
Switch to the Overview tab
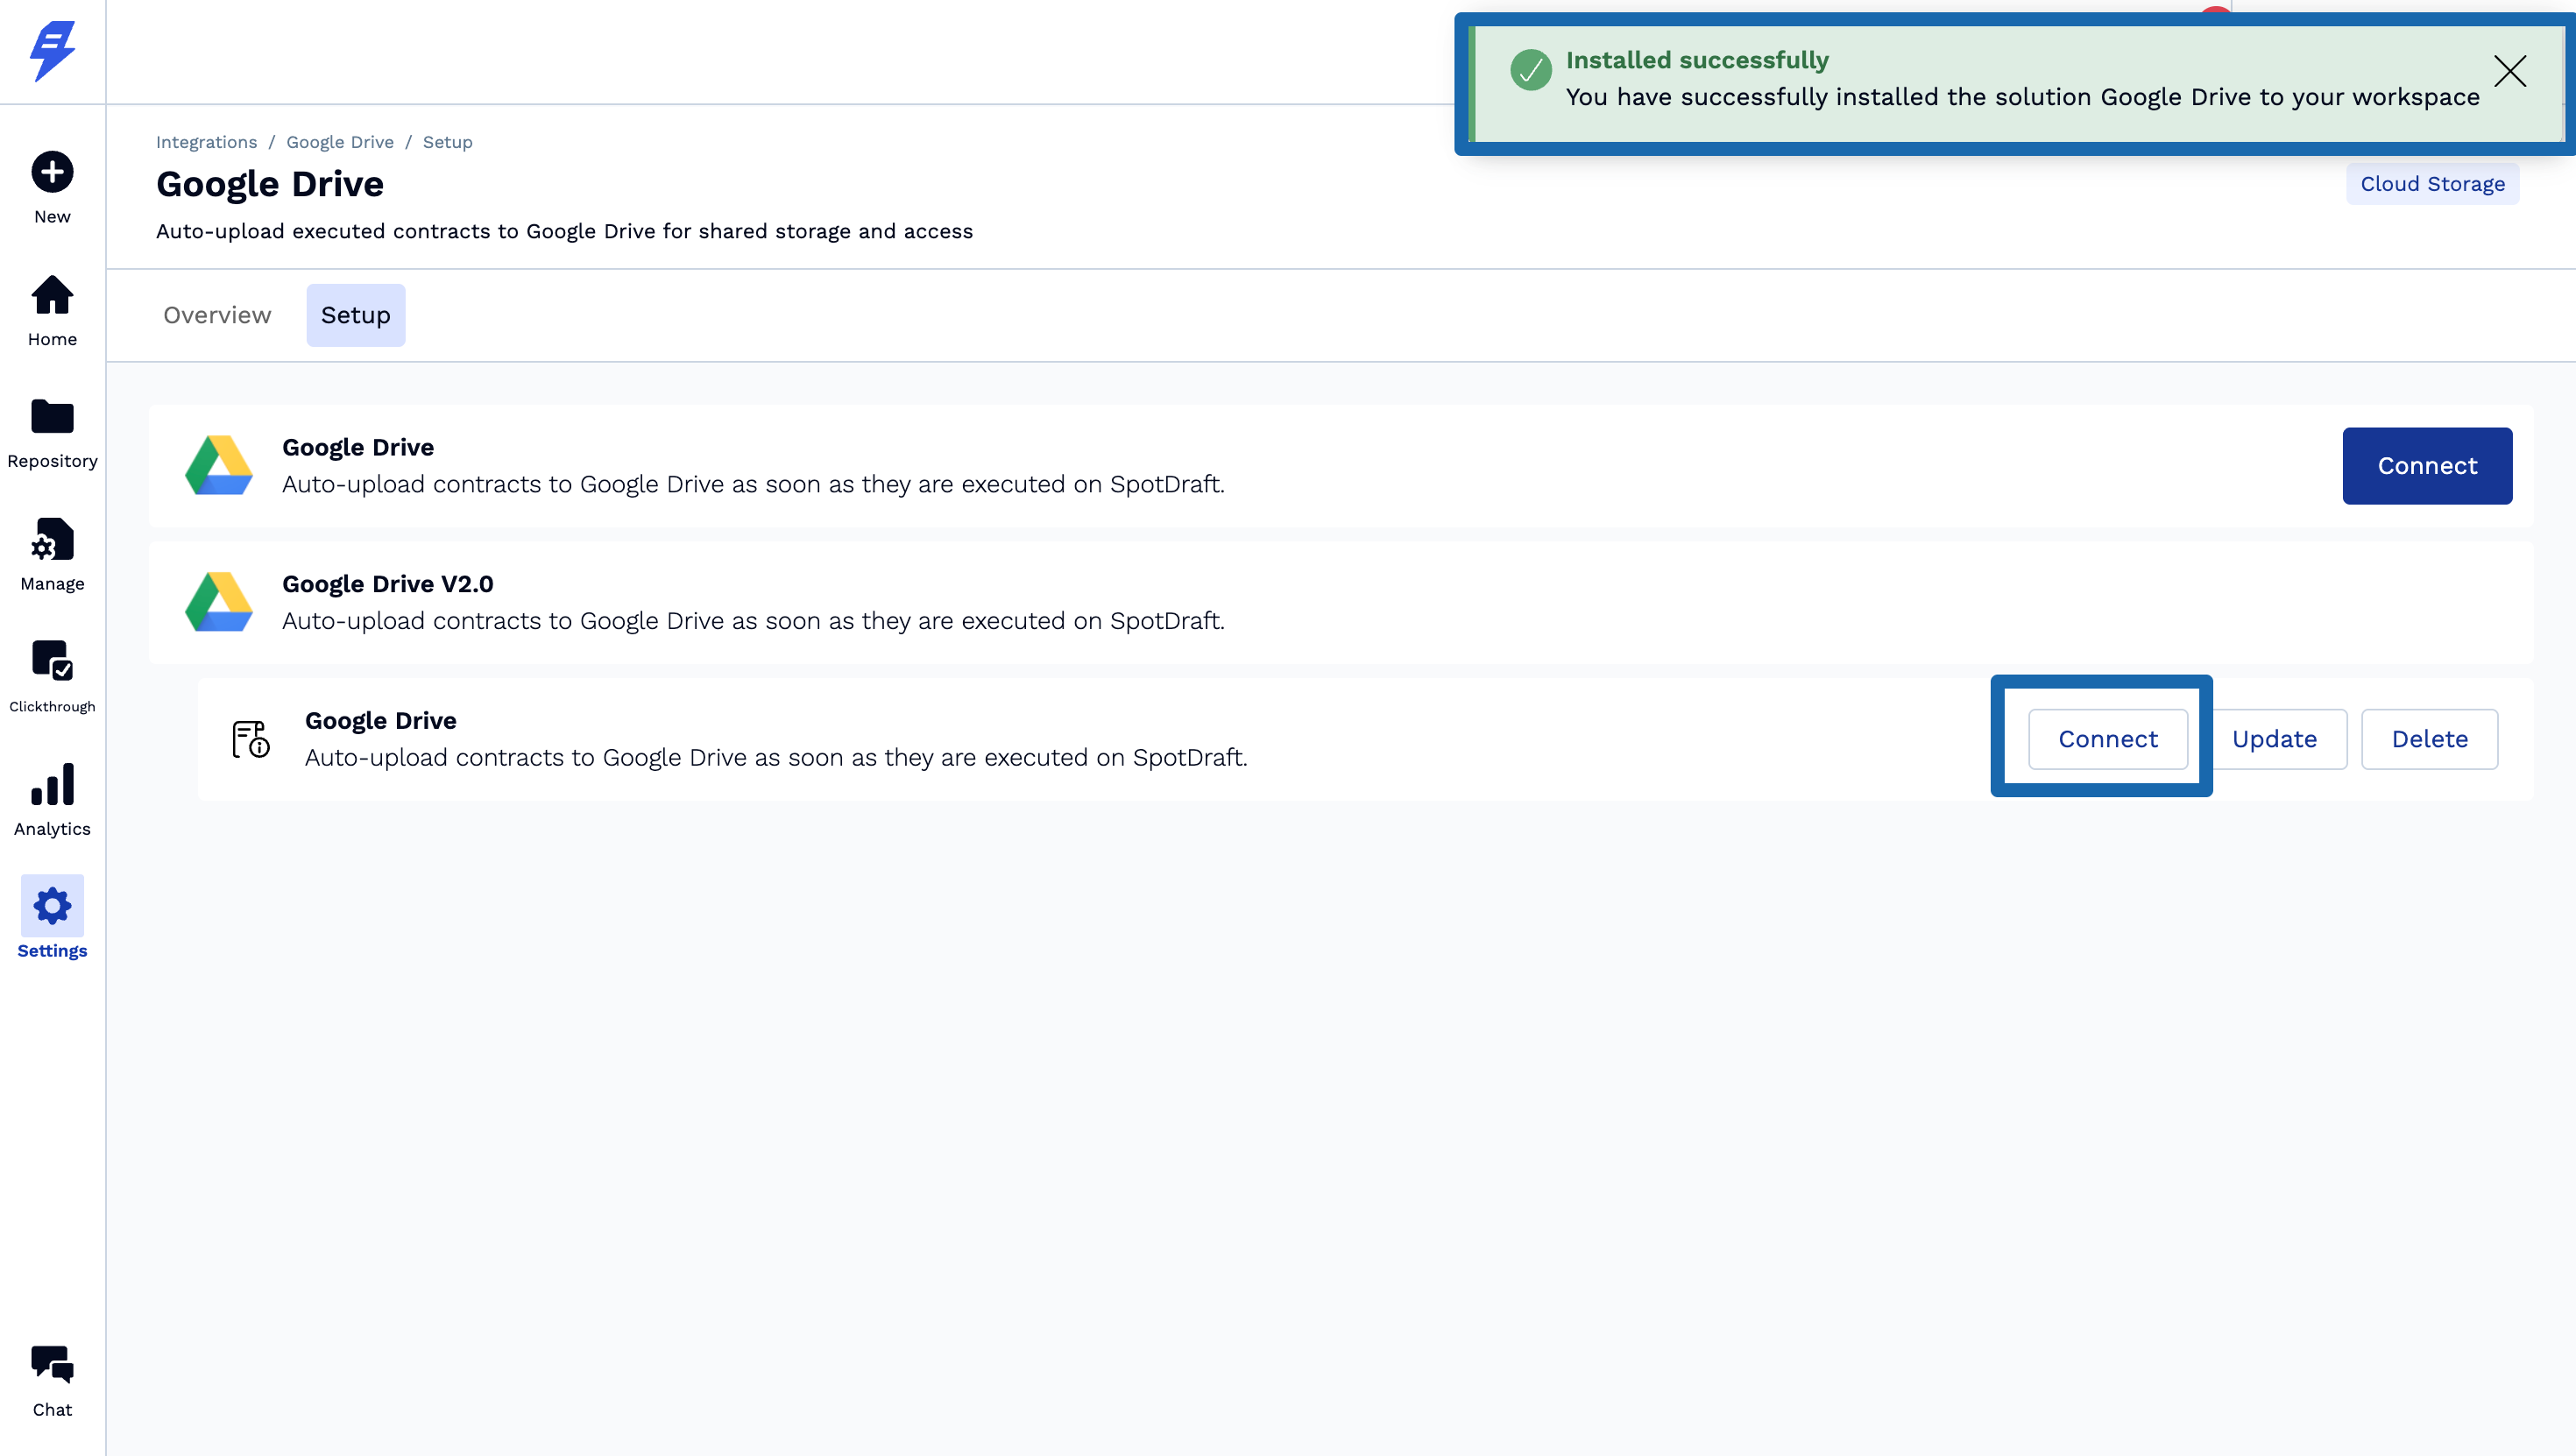[x=217, y=315]
